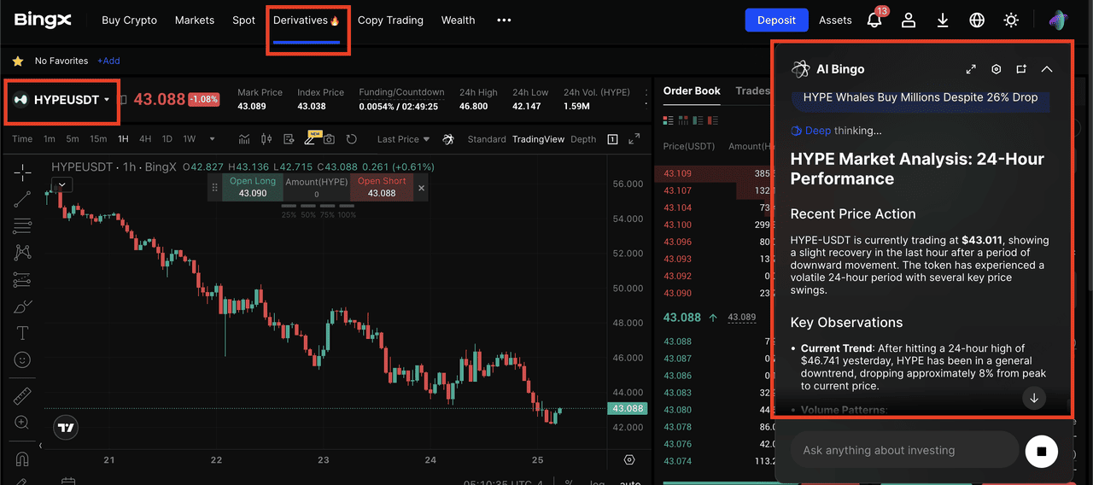Reset the chart with refresh icon
Screen dimensions: 1093x485
pyautogui.click(x=352, y=139)
